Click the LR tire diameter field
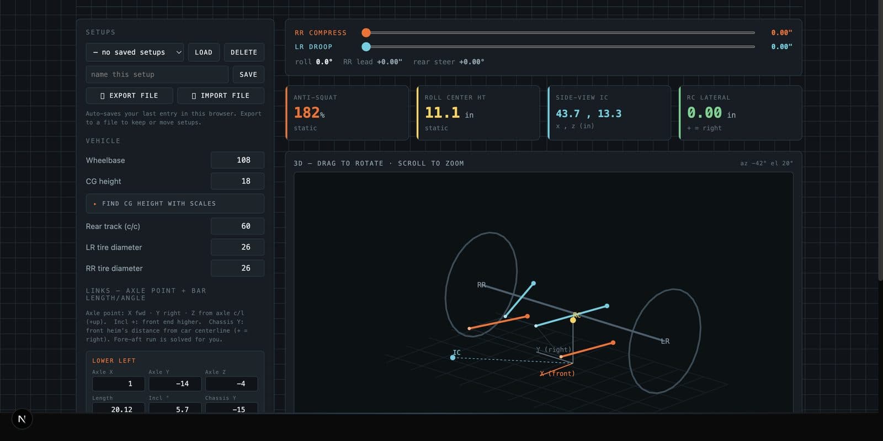The width and height of the screenshot is (883, 441). 237,247
